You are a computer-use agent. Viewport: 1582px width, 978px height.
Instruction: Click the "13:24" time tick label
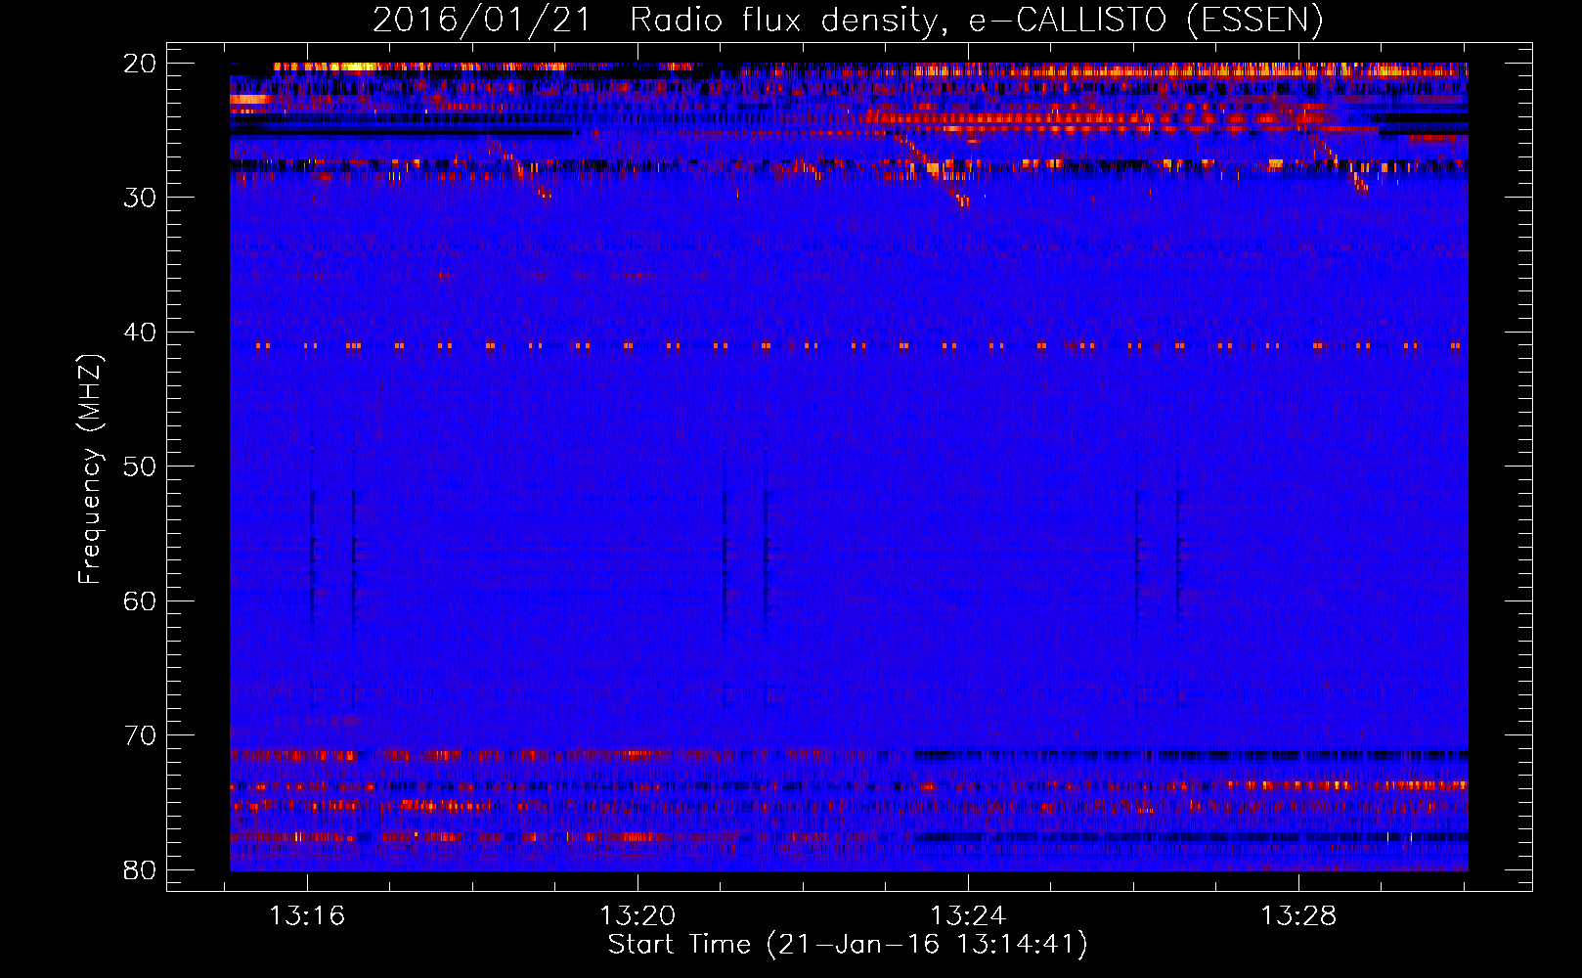[968, 916]
